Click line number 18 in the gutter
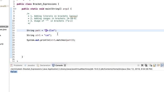This screenshot has height=92, width=164. (13, 40)
